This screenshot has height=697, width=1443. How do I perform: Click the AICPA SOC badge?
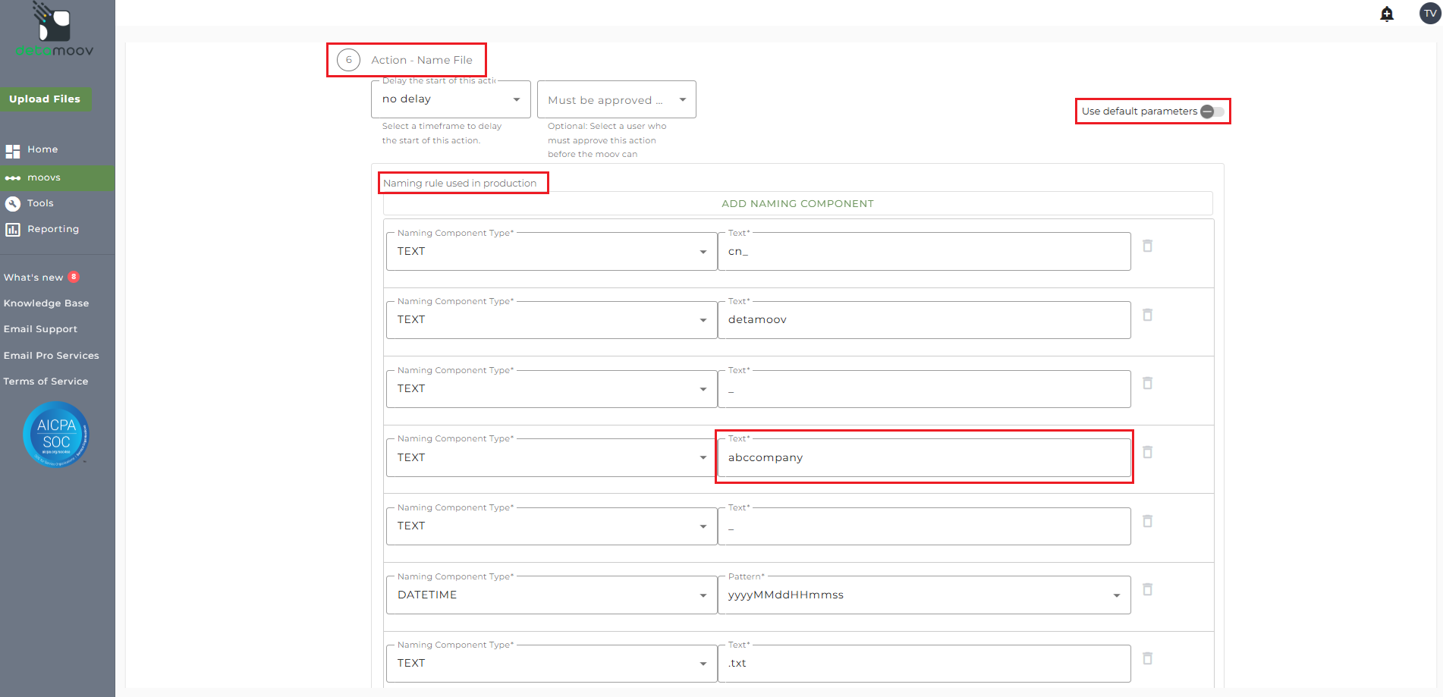click(56, 435)
